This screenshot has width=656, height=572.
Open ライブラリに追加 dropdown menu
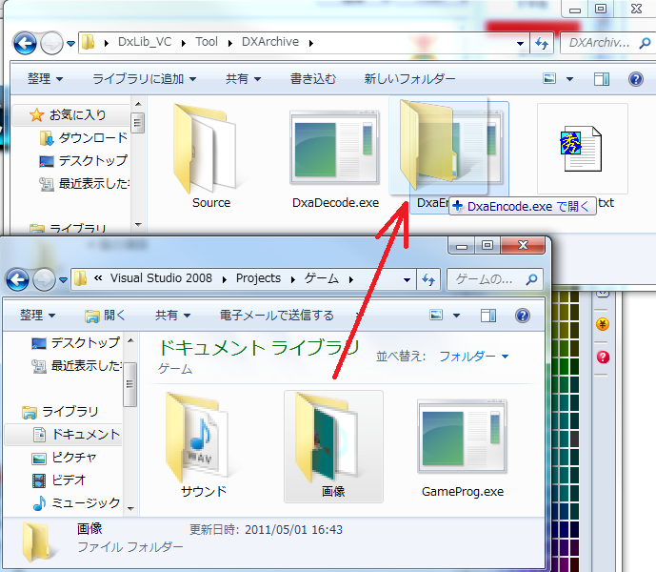(144, 78)
